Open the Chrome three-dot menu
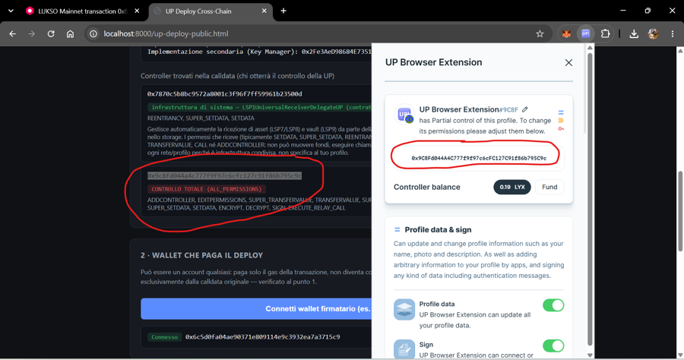 [x=673, y=33]
